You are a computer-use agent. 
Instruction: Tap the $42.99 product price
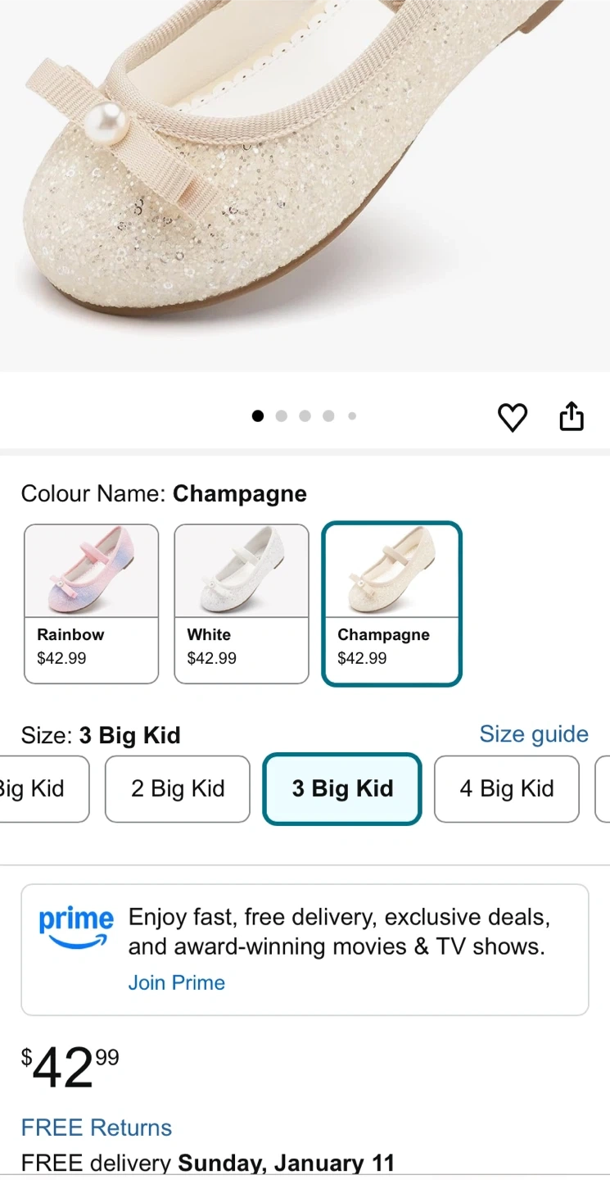point(70,1068)
